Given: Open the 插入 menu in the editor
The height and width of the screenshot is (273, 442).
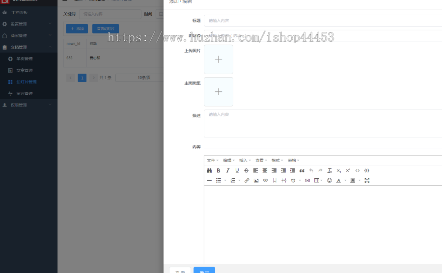Looking at the screenshot, I should 245,161.
